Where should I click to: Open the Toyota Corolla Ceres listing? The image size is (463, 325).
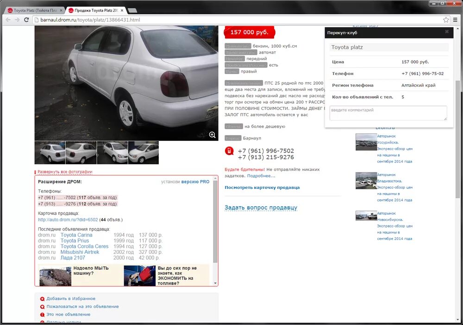point(84,246)
